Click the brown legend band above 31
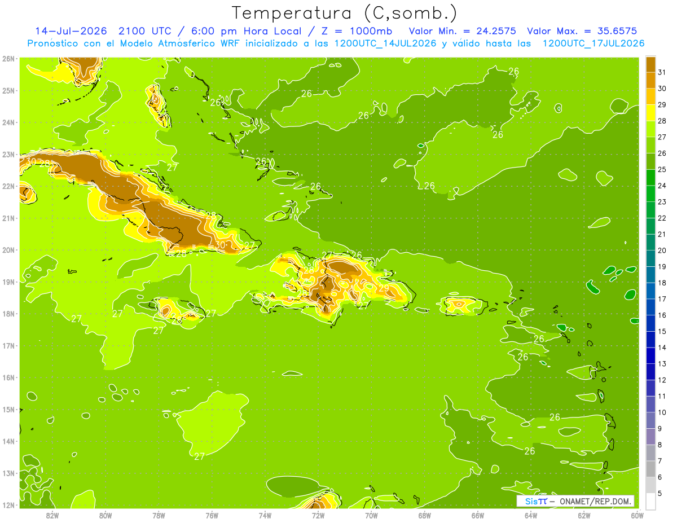This screenshot has width=677, height=523. tap(650, 64)
